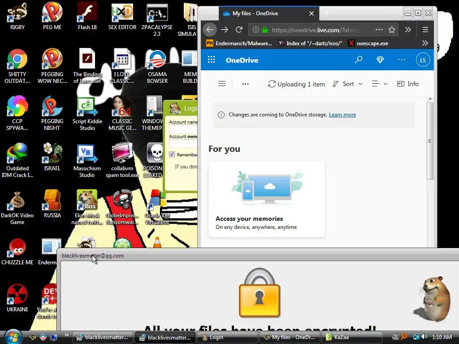Open the noescape.exe bookmark
The height and width of the screenshot is (344, 459).
[x=368, y=43]
